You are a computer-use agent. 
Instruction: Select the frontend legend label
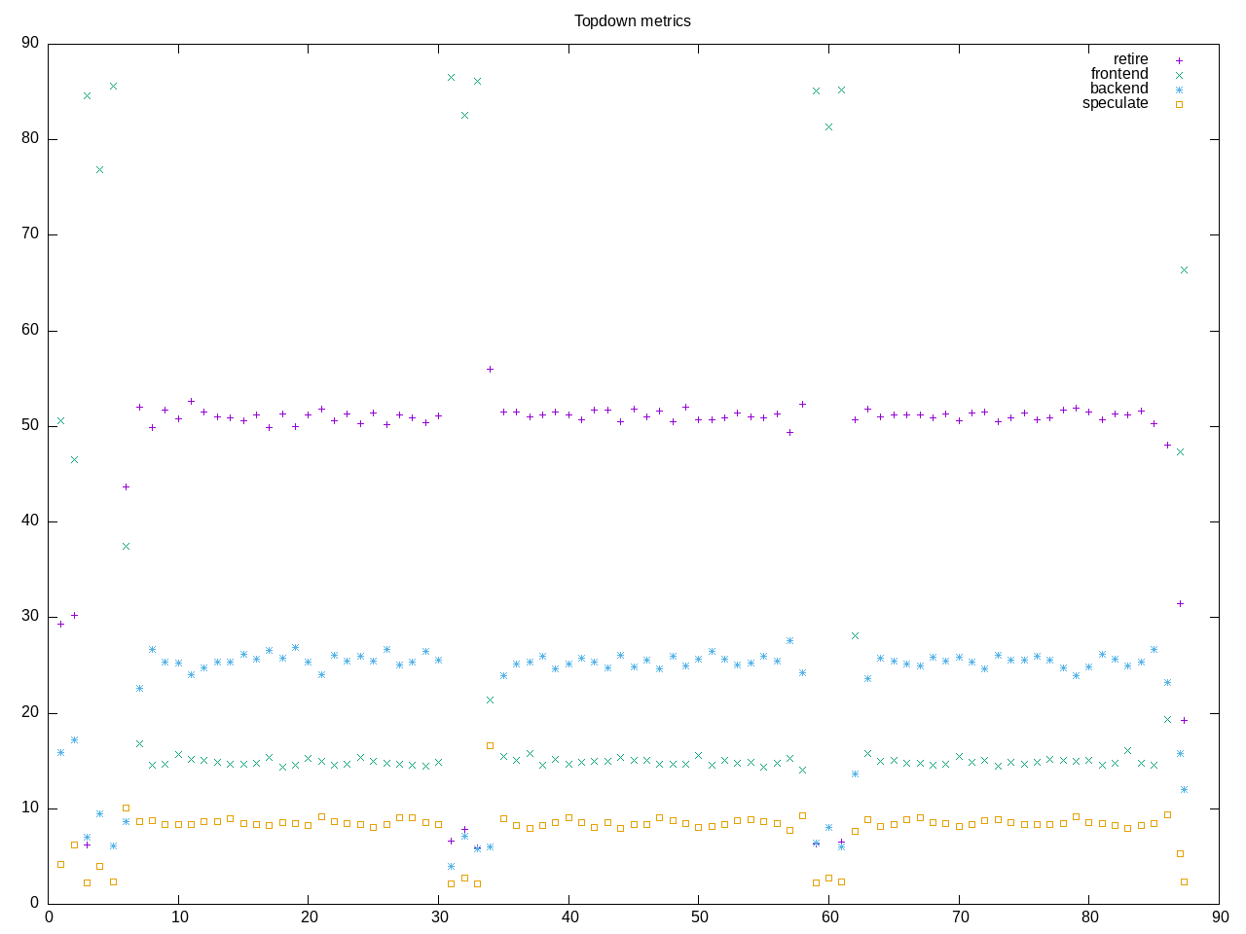pyautogui.click(x=1118, y=74)
